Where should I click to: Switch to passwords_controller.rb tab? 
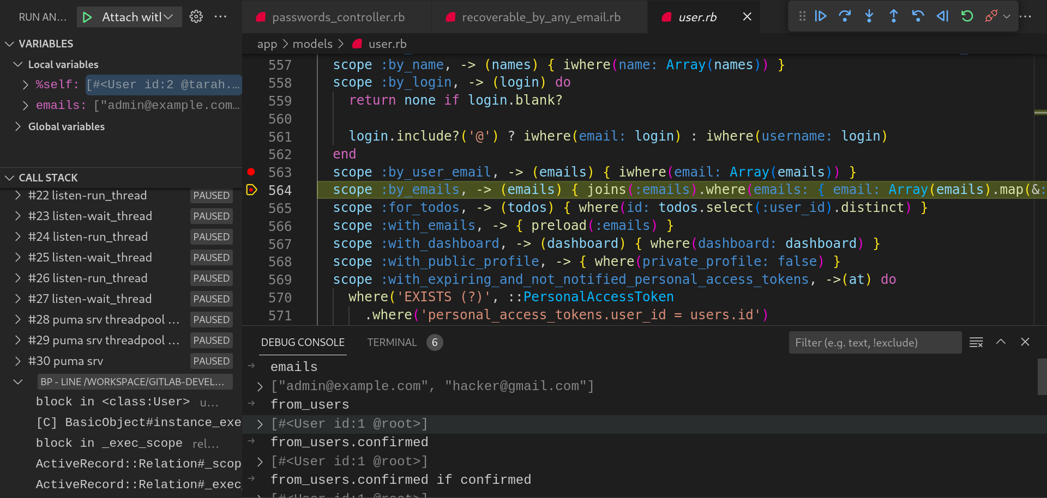click(x=336, y=17)
